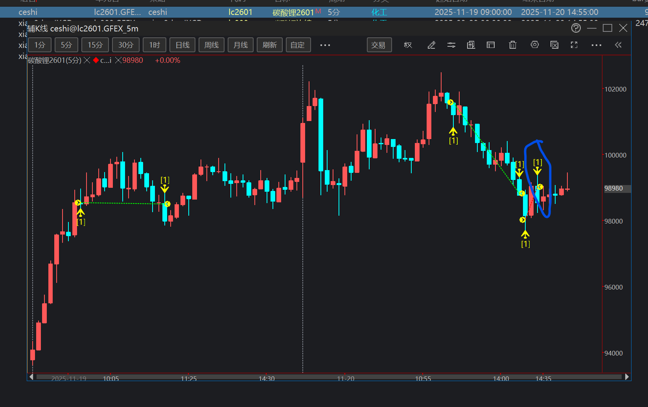This screenshot has width=648, height=407.
Task: Click the calculator template icon
Action: tap(471, 45)
